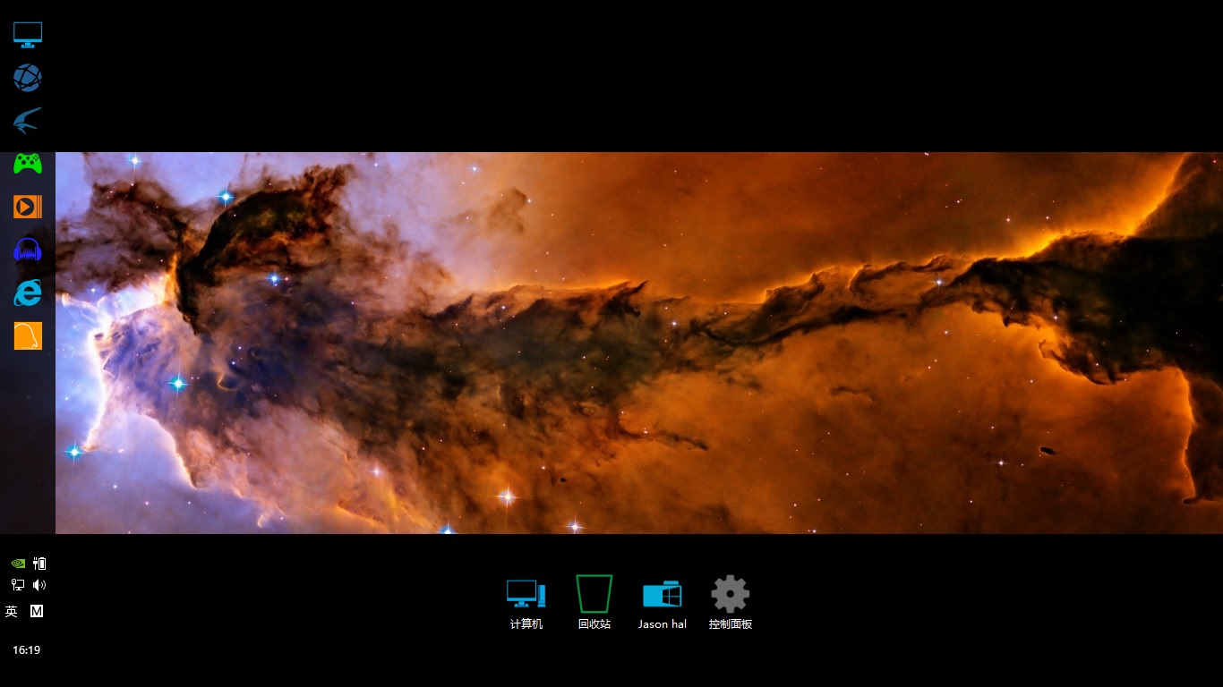Launch the globe browser icon in the taskbar
Image resolution: width=1223 pixels, height=687 pixels.
coord(28,78)
